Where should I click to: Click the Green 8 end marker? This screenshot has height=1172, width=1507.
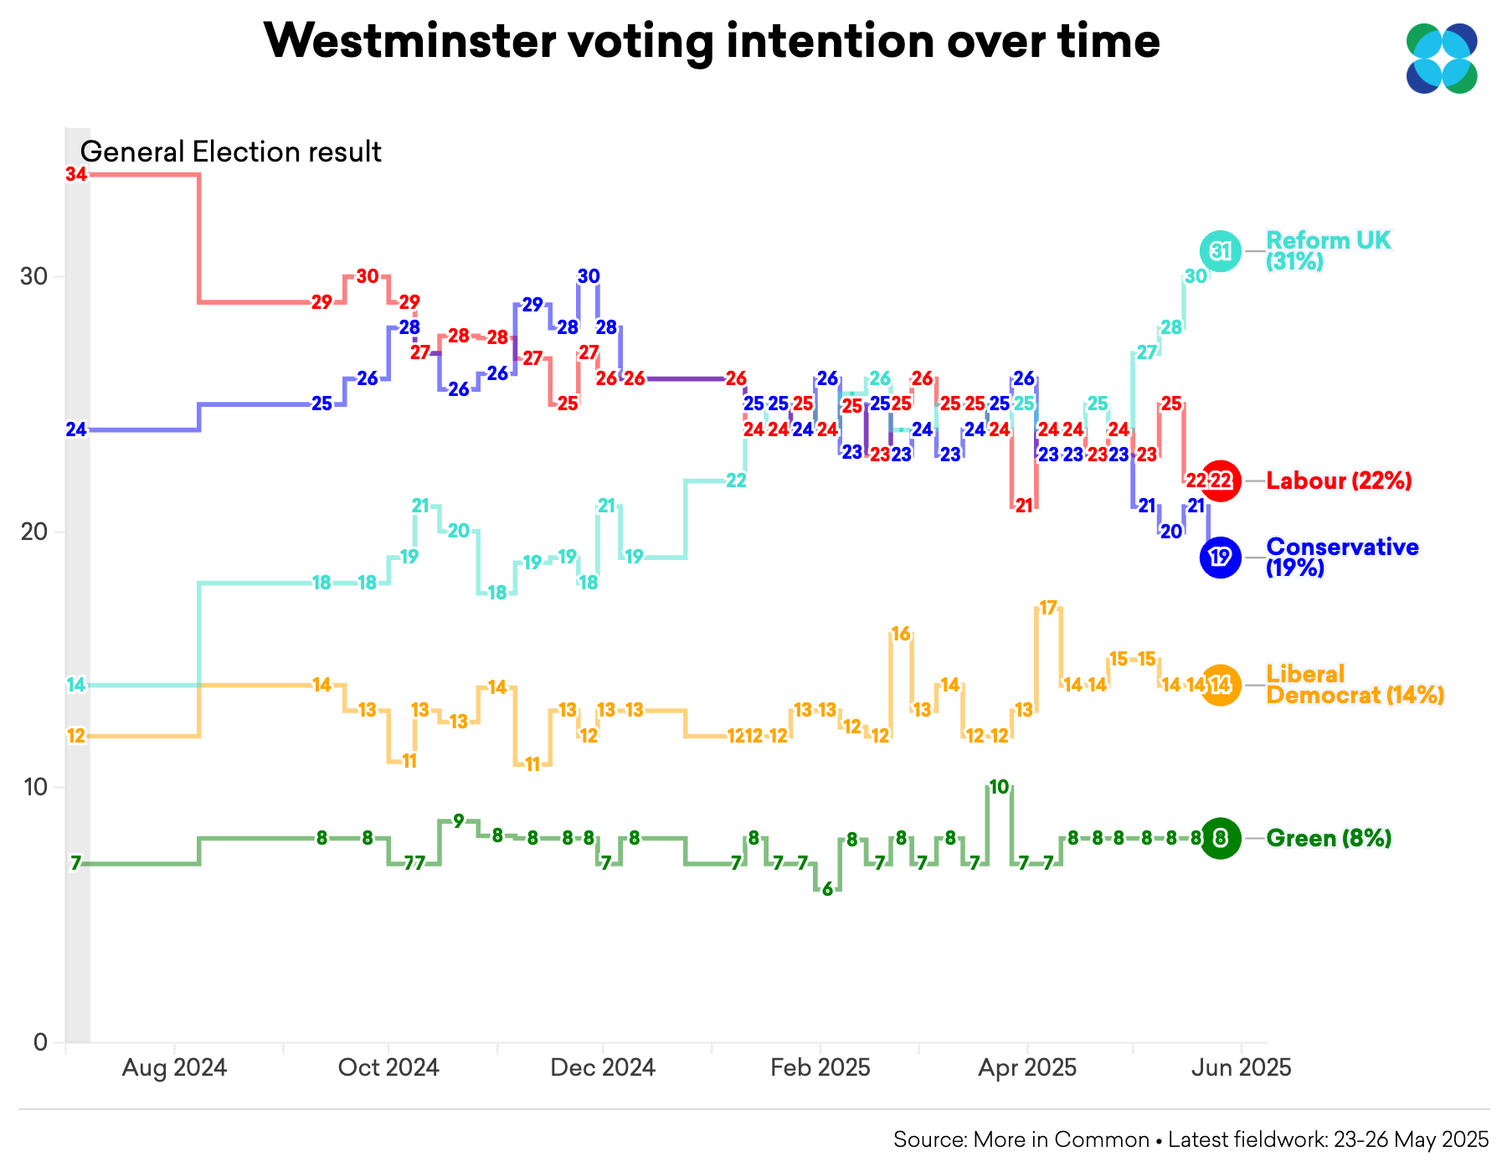click(x=1221, y=838)
